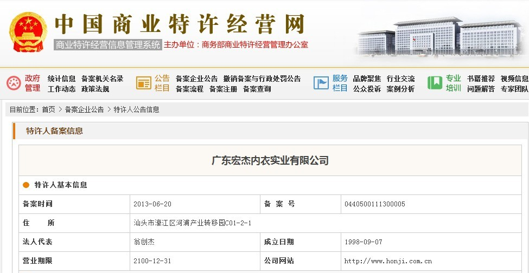Click the 住所 label cell
This screenshot has height=273, width=529.
pyautogui.click(x=74, y=223)
